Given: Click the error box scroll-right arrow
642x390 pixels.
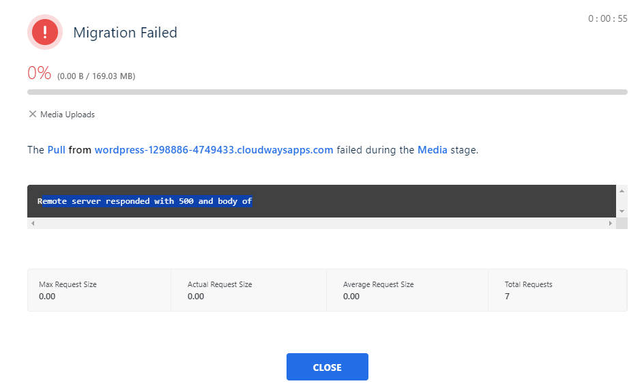Looking at the screenshot, I should point(611,224).
